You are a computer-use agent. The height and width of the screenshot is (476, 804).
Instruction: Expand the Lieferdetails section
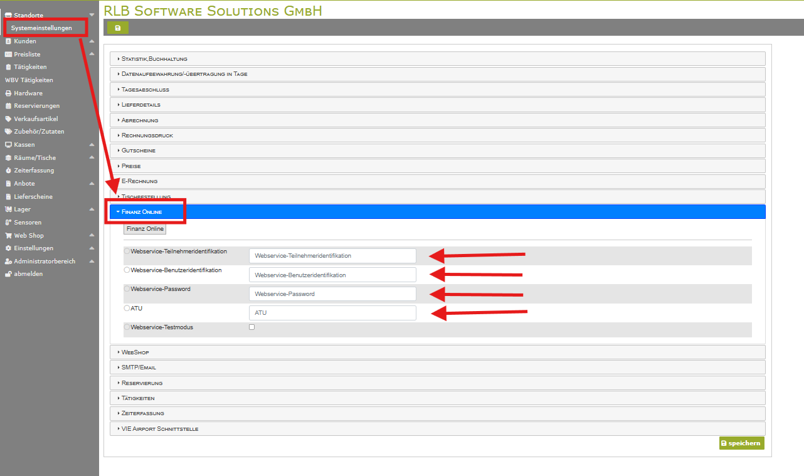(438, 105)
